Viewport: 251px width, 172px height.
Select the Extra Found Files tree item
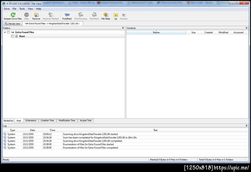[25, 32]
